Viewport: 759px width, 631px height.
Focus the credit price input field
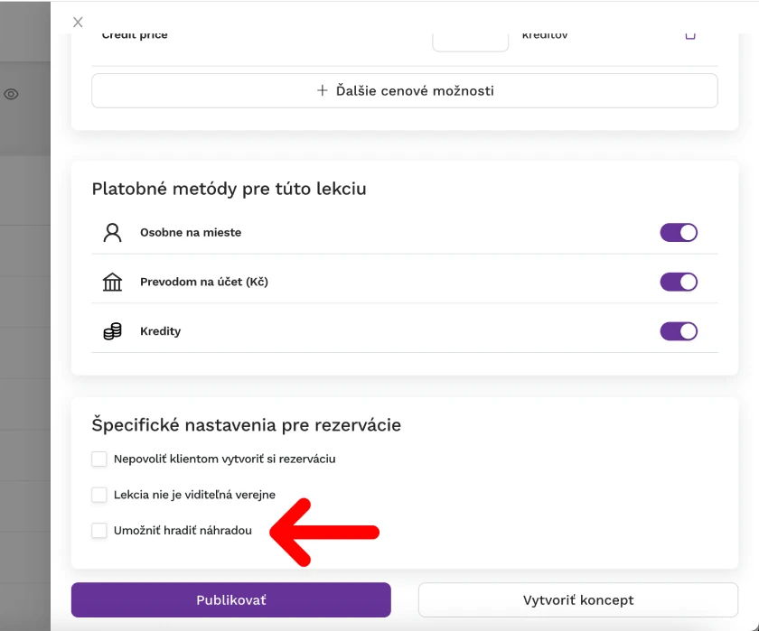click(471, 42)
